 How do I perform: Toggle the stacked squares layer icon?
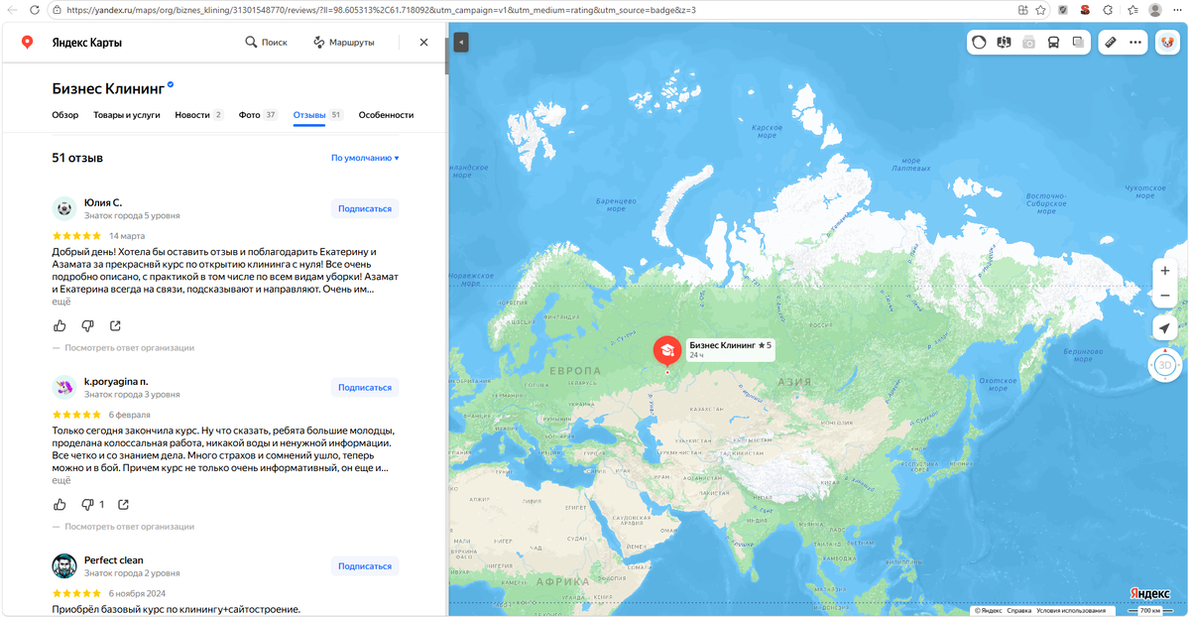(x=1078, y=42)
